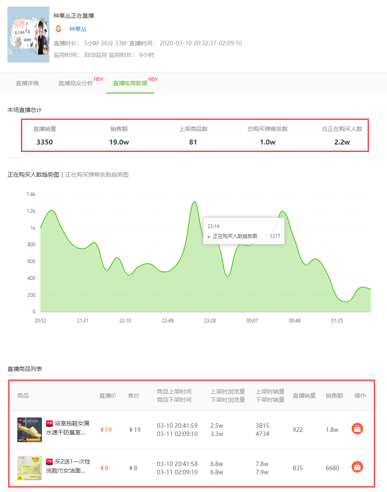The image size is (387, 492).
Task: Click the orange cart icon for 洗脸巾 product
Action: click(357, 467)
